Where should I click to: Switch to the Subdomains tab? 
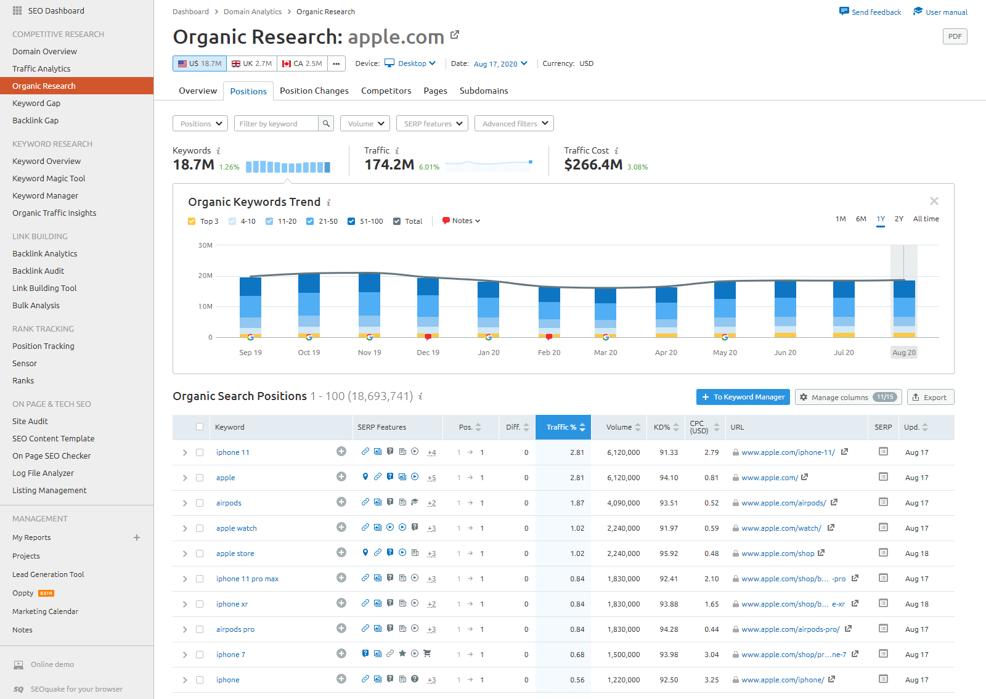[x=484, y=91]
